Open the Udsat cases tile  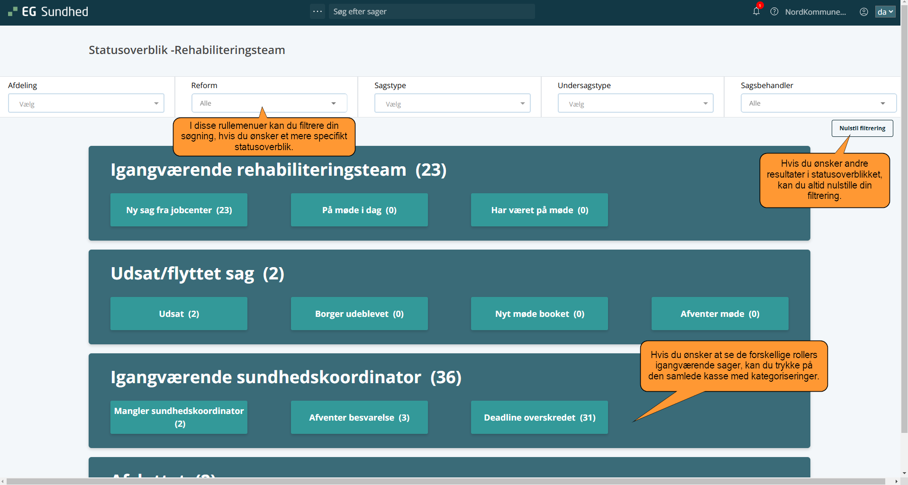tap(179, 314)
